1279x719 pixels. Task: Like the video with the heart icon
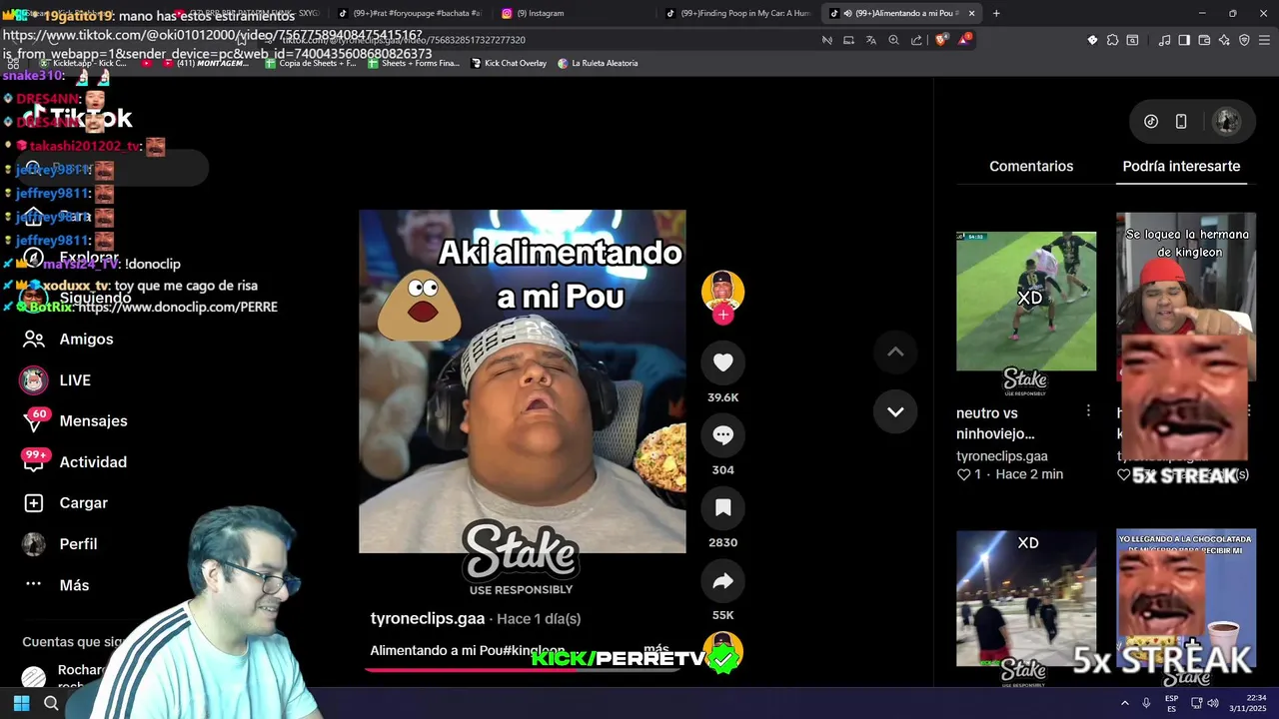pos(722,362)
